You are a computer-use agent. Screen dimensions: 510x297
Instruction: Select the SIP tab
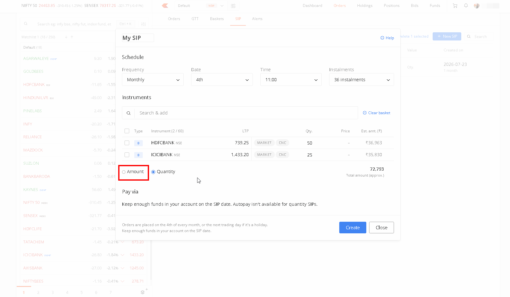[238, 19]
